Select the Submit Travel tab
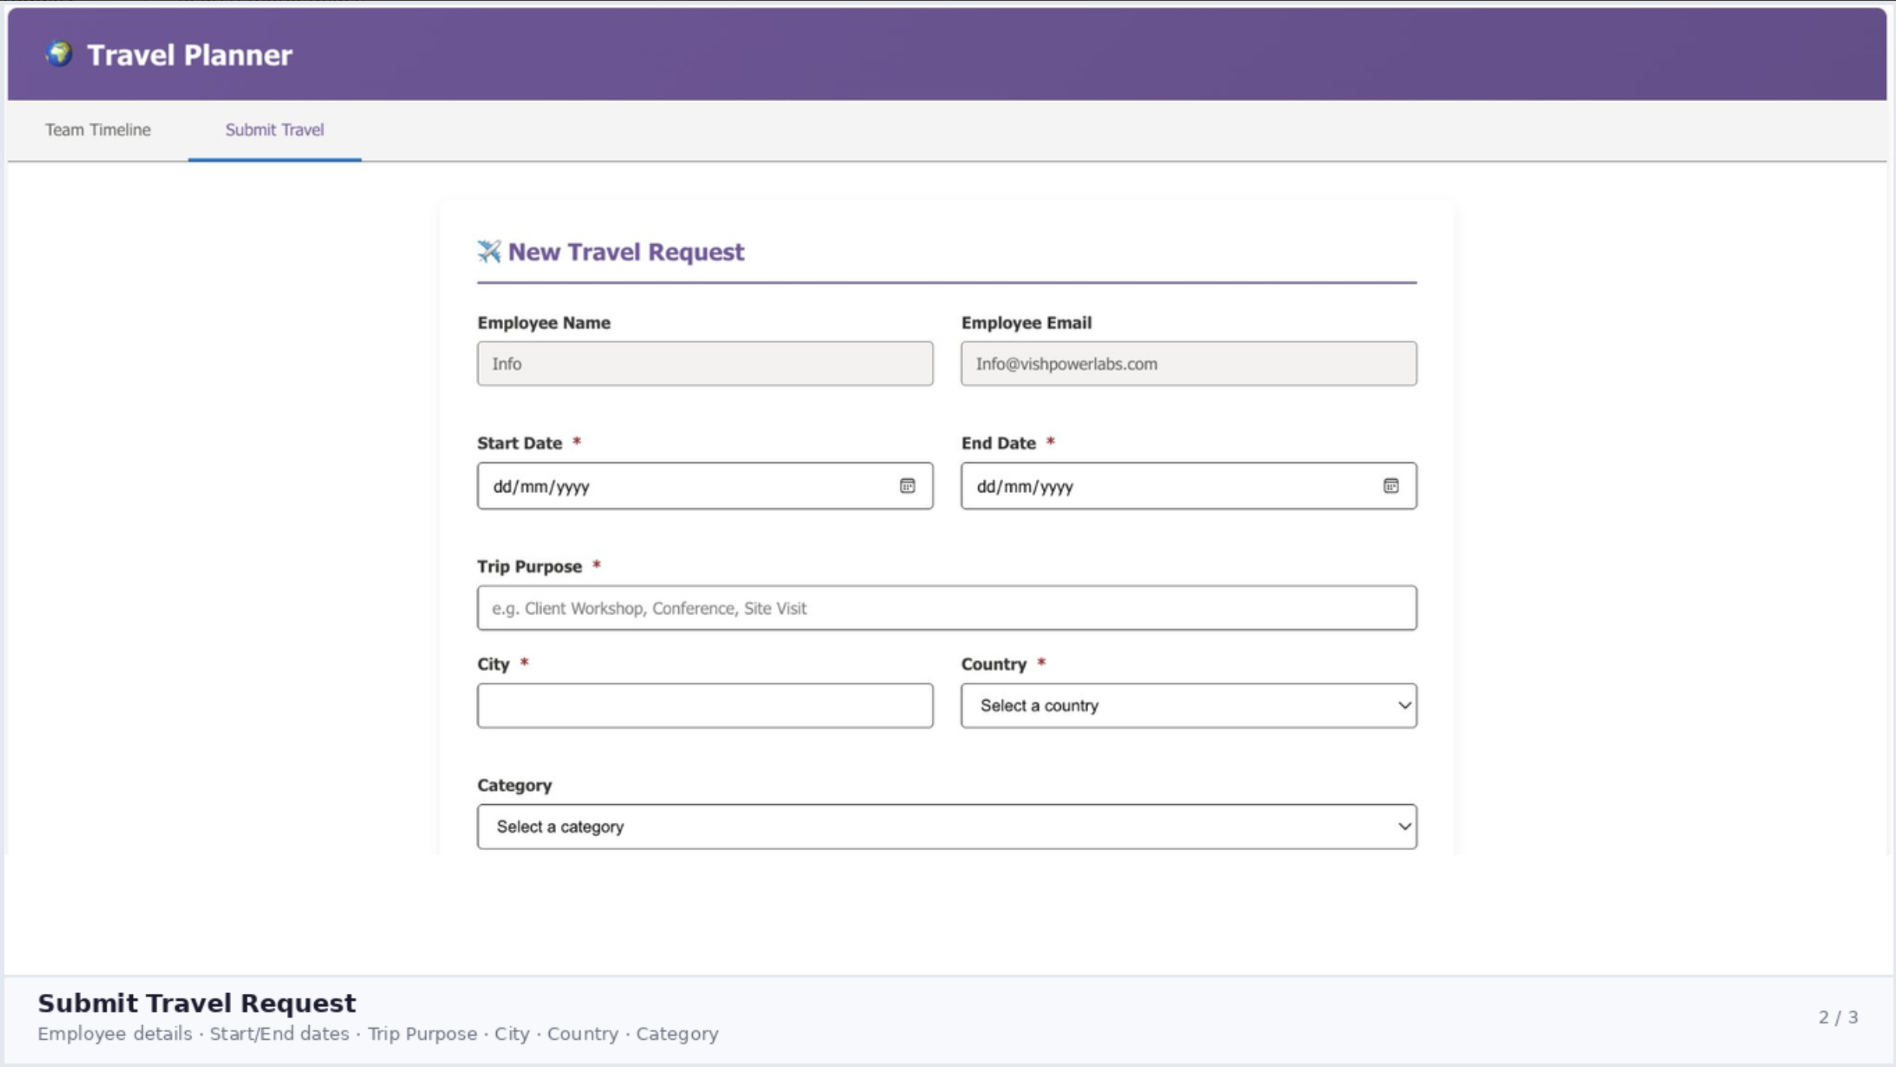Screen dimensions: 1896x1067 click(274, 129)
